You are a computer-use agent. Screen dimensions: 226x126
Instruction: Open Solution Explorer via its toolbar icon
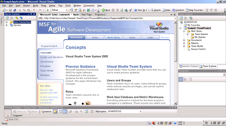click(71, 10)
